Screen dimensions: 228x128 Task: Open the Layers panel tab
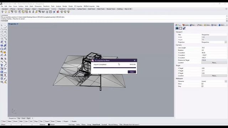click(186, 25)
